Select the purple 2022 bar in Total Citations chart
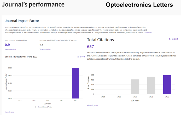The image size is (181, 115). click(x=167, y=85)
